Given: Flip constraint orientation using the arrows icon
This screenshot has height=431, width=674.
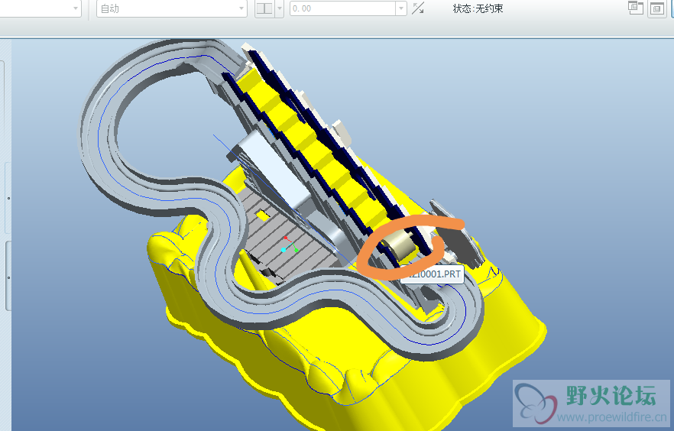Looking at the screenshot, I should (418, 8).
